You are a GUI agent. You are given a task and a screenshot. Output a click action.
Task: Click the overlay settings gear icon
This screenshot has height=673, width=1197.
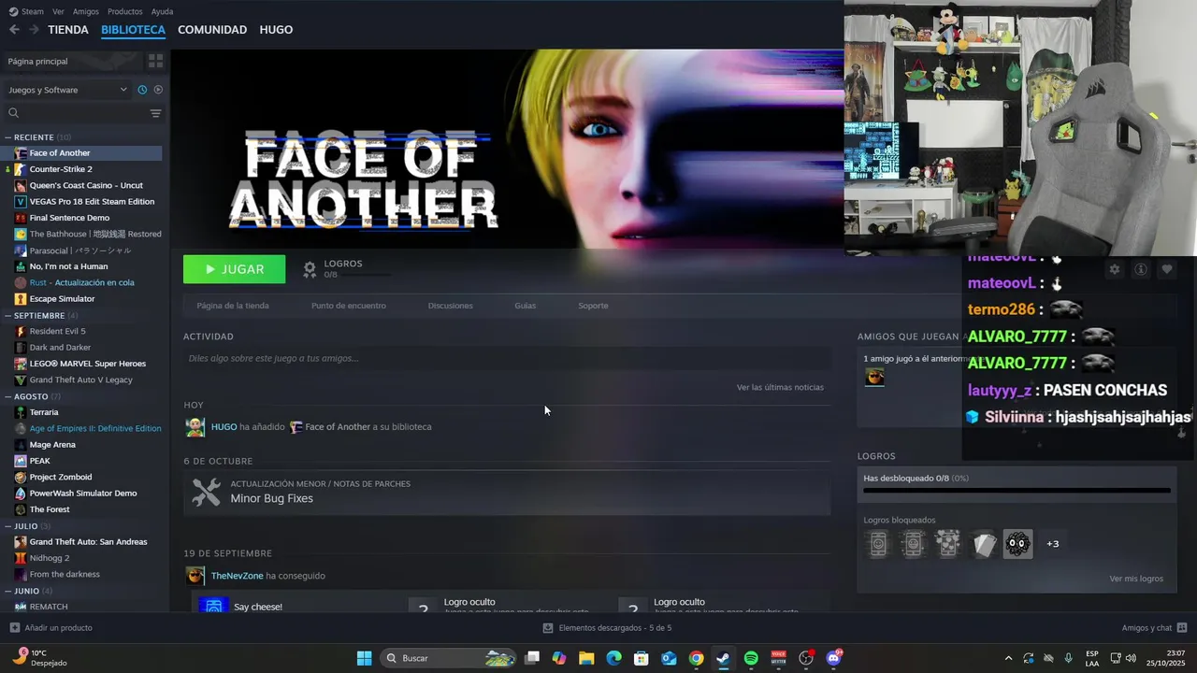coord(1114,269)
